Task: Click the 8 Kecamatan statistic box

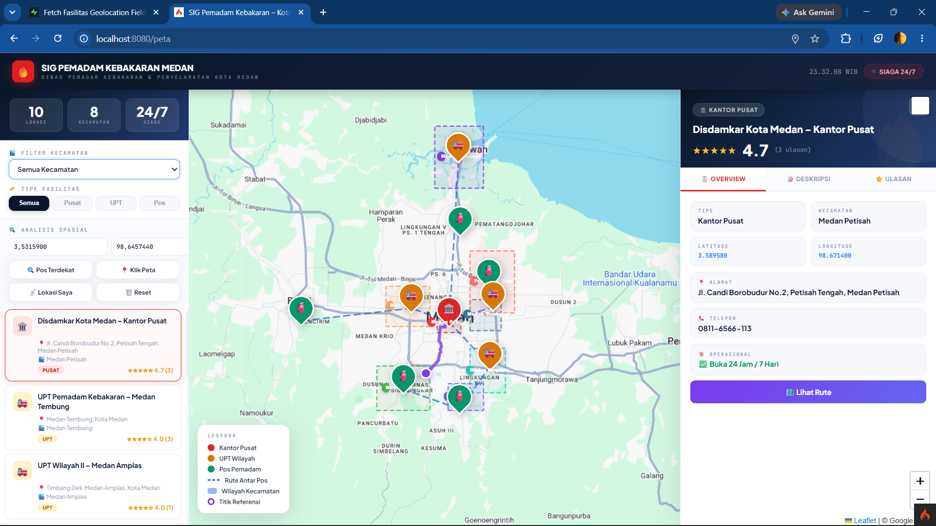Action: tap(94, 115)
